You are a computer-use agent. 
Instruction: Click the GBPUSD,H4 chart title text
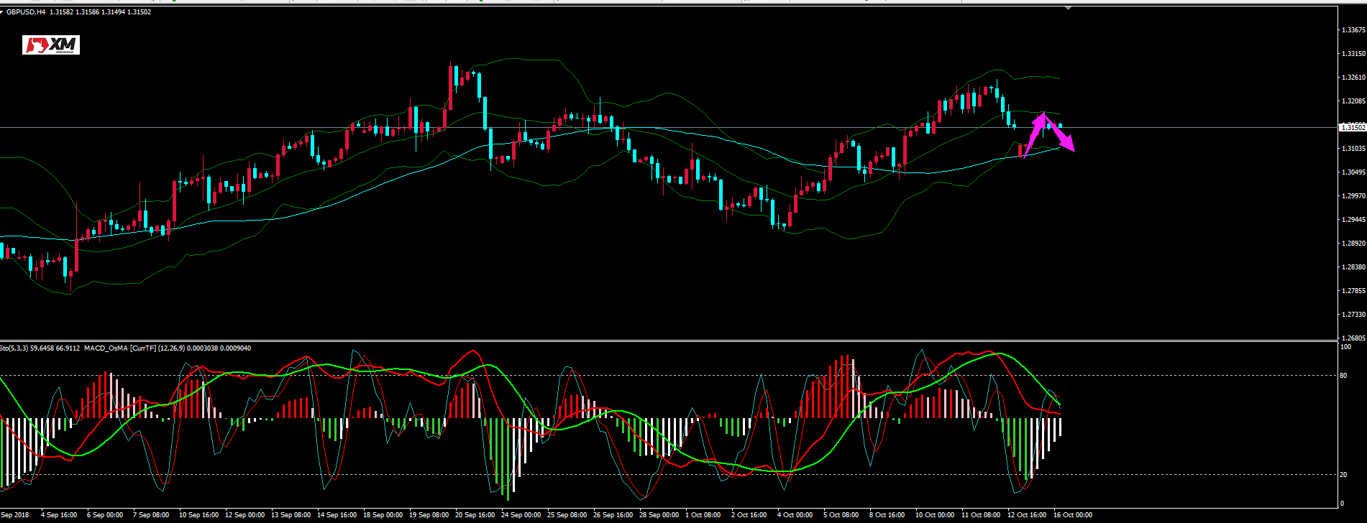pos(26,12)
